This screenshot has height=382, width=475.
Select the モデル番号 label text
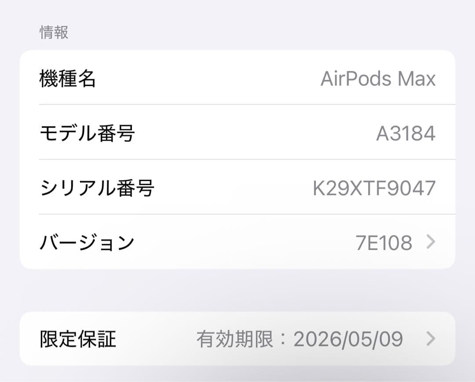point(87,132)
